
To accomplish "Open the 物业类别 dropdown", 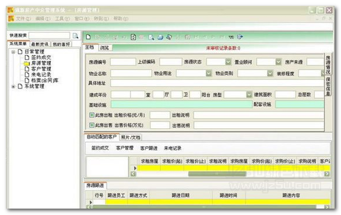I will [270, 73].
